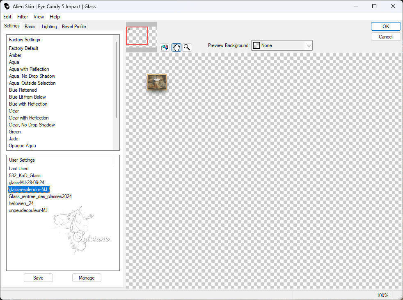Pick the Aqua with Reflection preset

29,69
